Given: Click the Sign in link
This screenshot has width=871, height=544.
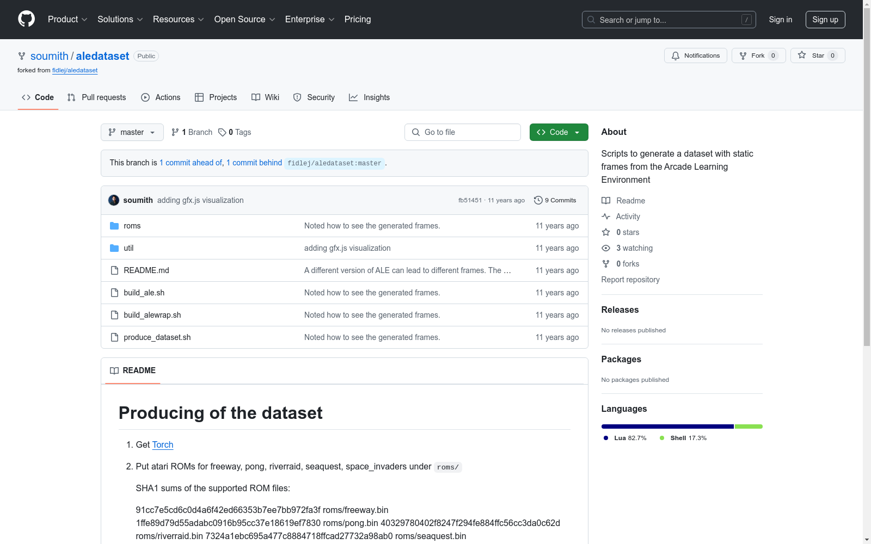Looking at the screenshot, I should (781, 20).
